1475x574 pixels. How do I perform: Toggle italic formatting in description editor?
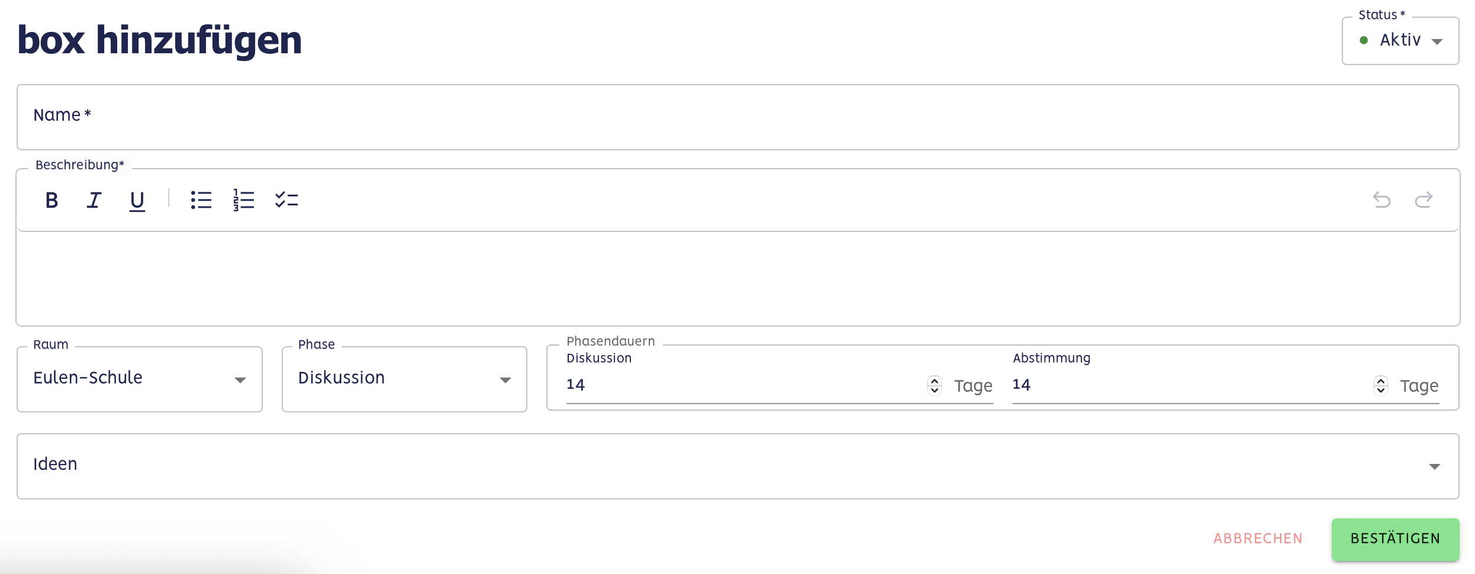coord(94,201)
